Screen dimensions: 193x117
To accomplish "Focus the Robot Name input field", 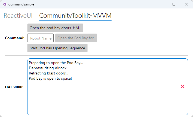I will pyautogui.click(x=40, y=38).
